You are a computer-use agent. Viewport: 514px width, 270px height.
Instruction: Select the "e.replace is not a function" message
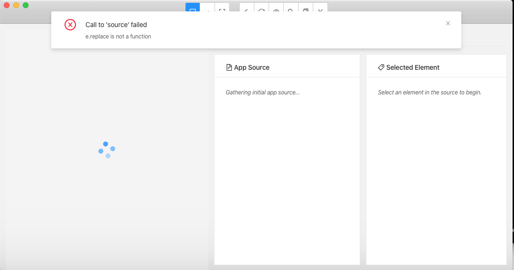click(x=118, y=37)
